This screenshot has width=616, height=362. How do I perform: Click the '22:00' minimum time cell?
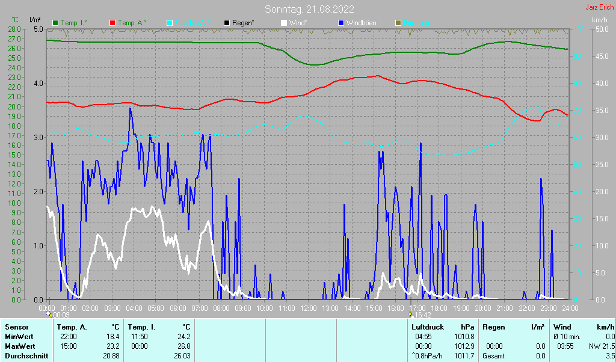tap(69, 337)
